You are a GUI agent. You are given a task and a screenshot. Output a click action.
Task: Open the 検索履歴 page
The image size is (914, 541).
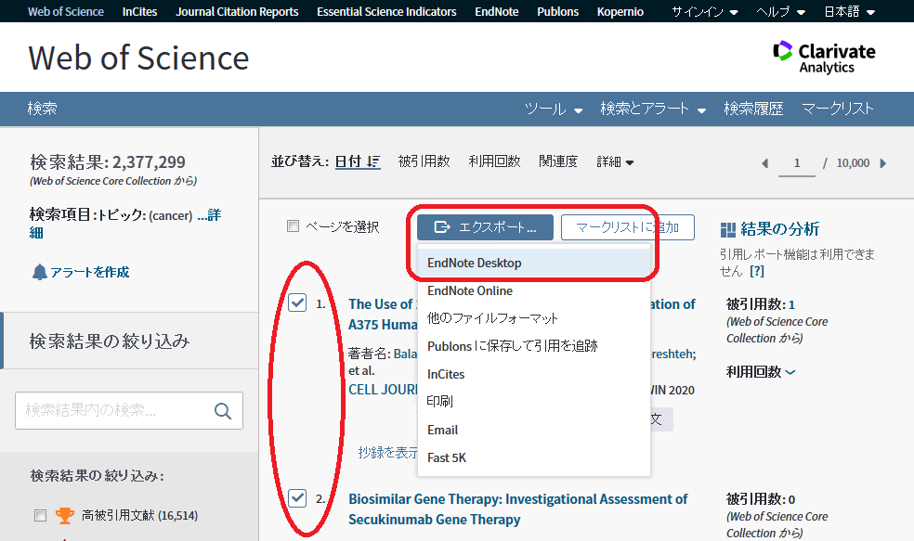pyautogui.click(x=753, y=109)
